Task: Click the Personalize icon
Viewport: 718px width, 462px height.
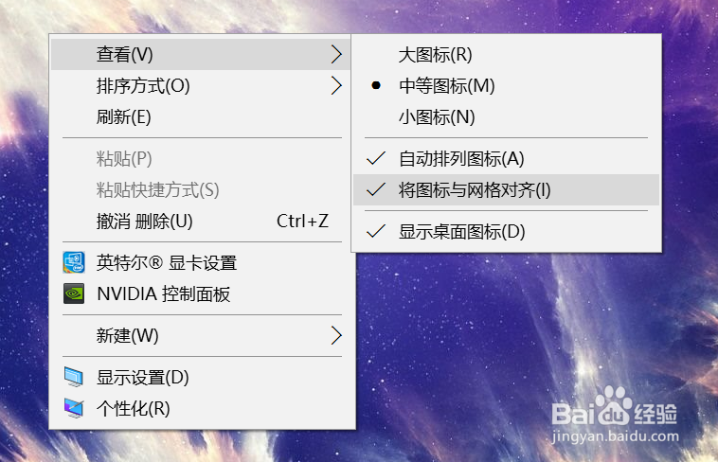Action: pyautogui.click(x=74, y=408)
